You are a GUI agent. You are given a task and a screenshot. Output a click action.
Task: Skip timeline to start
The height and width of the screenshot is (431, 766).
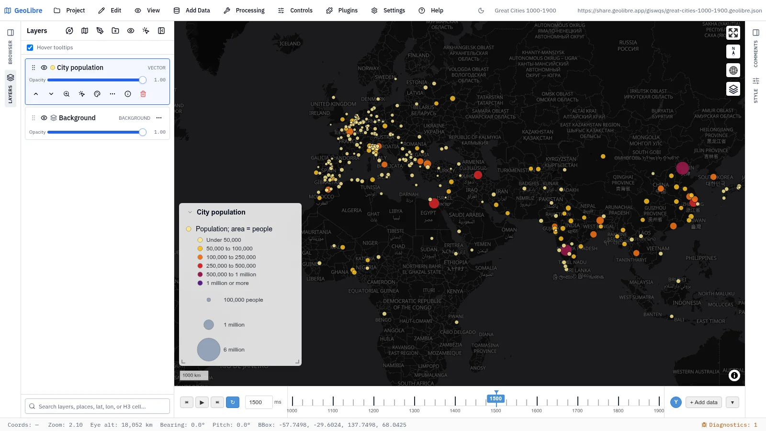point(187,402)
